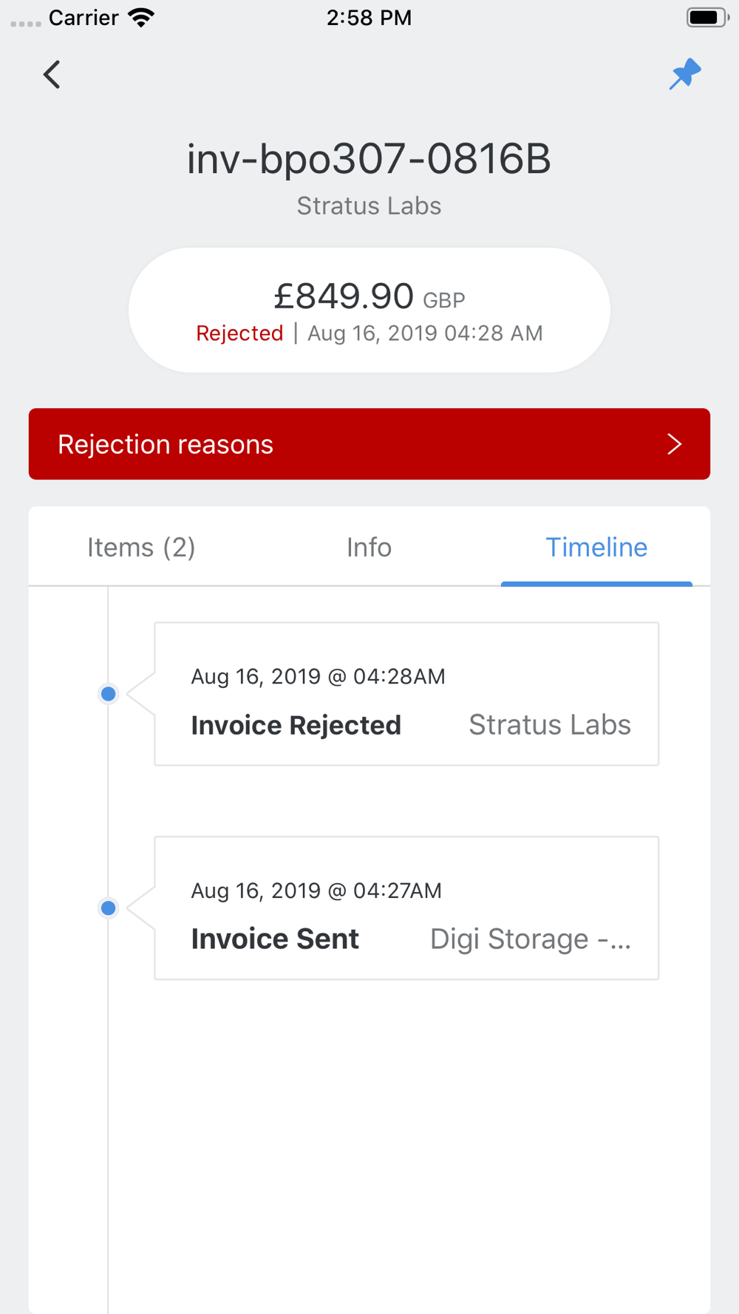The image size is (739, 1314).
Task: Select the Timeline tab
Action: click(x=596, y=547)
